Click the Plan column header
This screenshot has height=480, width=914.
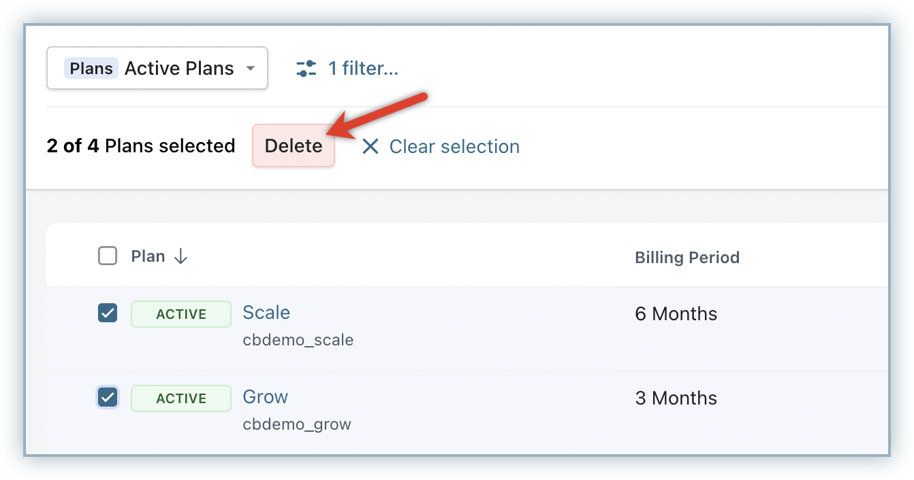pos(148,256)
